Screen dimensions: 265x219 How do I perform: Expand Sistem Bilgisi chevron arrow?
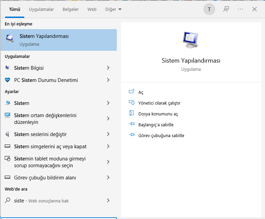(x=108, y=68)
